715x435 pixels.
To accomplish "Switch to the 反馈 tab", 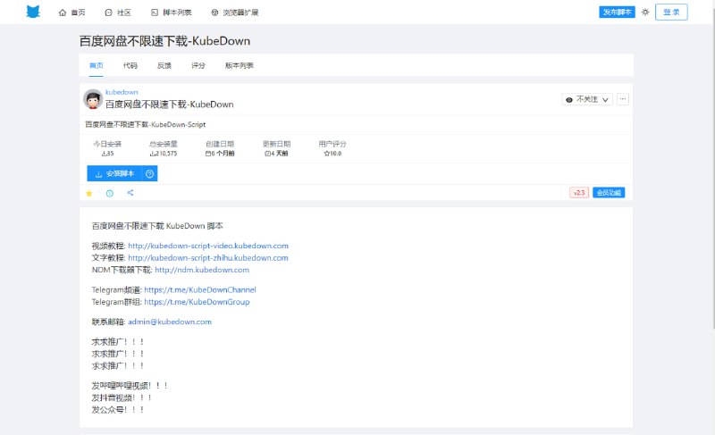I will pyautogui.click(x=164, y=65).
